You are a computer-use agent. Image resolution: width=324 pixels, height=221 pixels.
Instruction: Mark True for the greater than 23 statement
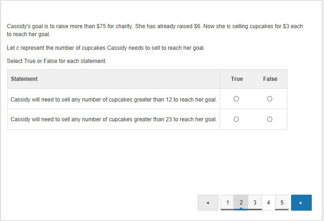[x=237, y=119]
